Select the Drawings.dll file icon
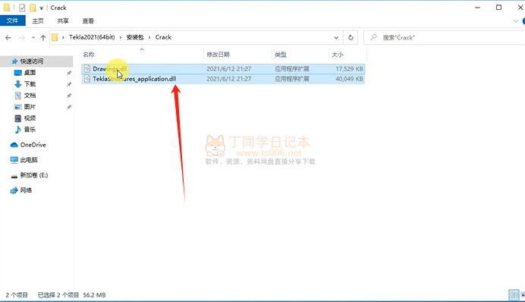Screen dimensions: 525x302 (x=87, y=68)
